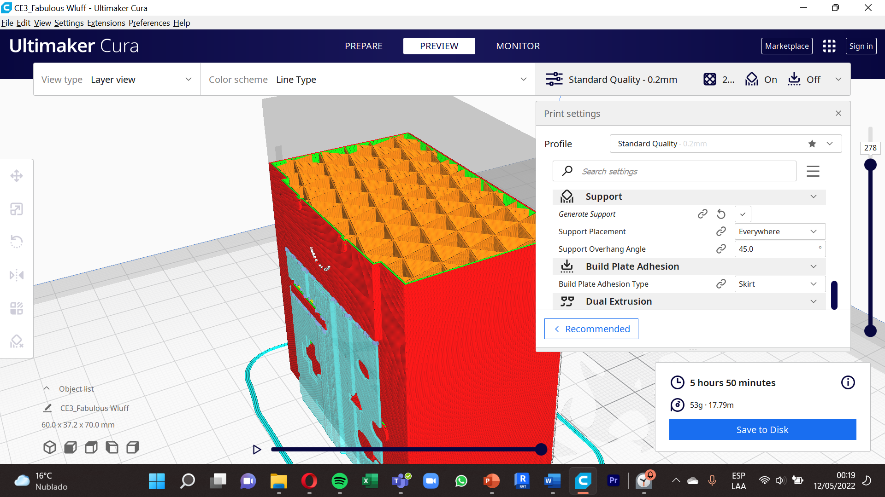Viewport: 885px width, 497px height.
Task: Click link icon next to Support Placement
Action: 721,231
